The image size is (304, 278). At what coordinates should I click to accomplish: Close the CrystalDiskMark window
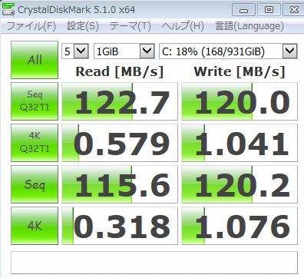coord(293,10)
